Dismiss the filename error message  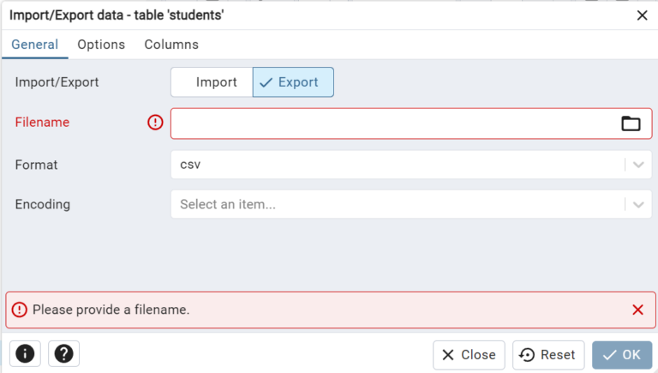click(637, 310)
